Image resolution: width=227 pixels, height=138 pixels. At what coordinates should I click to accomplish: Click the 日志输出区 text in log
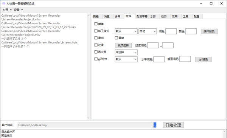(x=8, y=132)
